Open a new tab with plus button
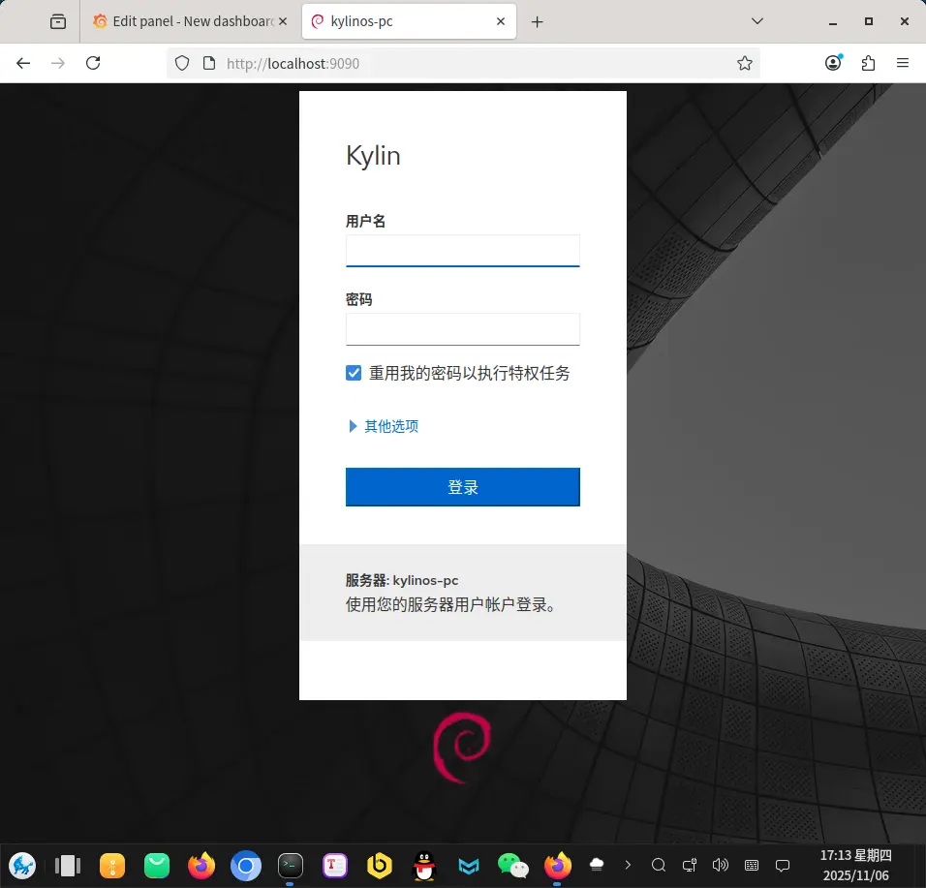The image size is (926, 888). point(537,22)
